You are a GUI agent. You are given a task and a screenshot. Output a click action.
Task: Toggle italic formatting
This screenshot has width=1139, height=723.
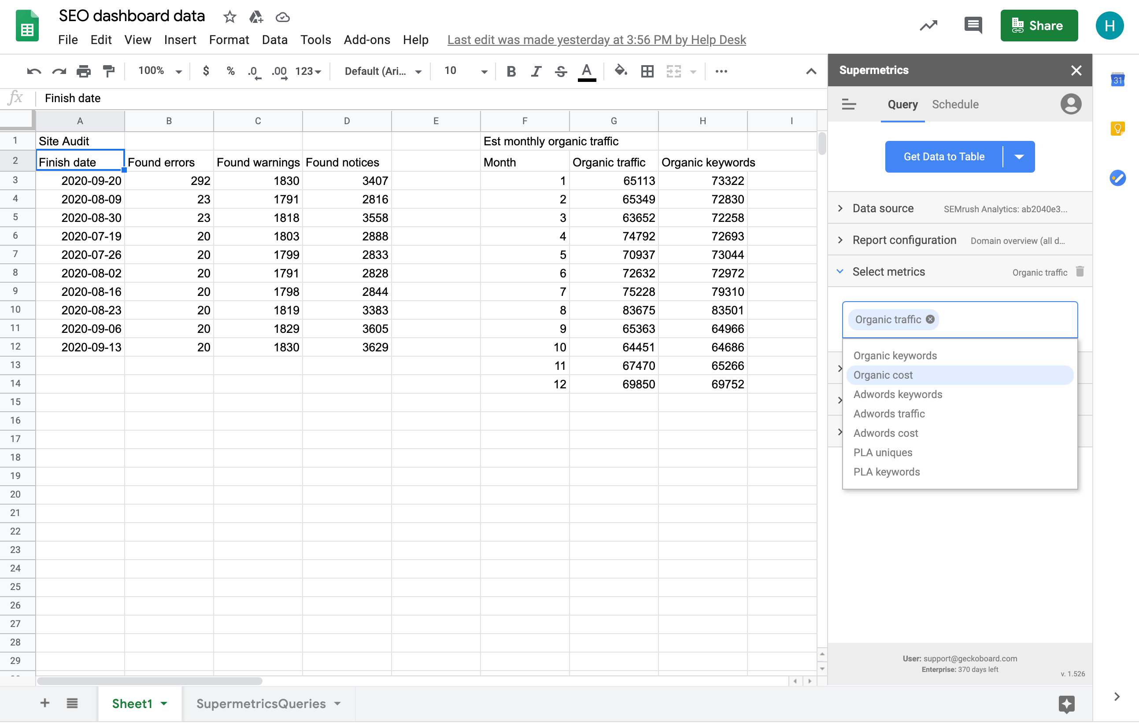536,71
